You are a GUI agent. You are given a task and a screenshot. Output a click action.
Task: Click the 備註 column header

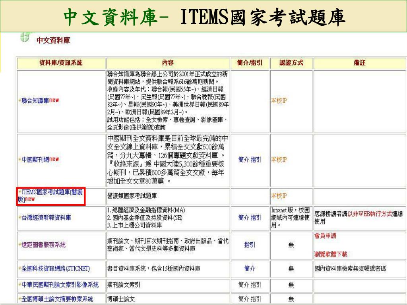point(359,63)
